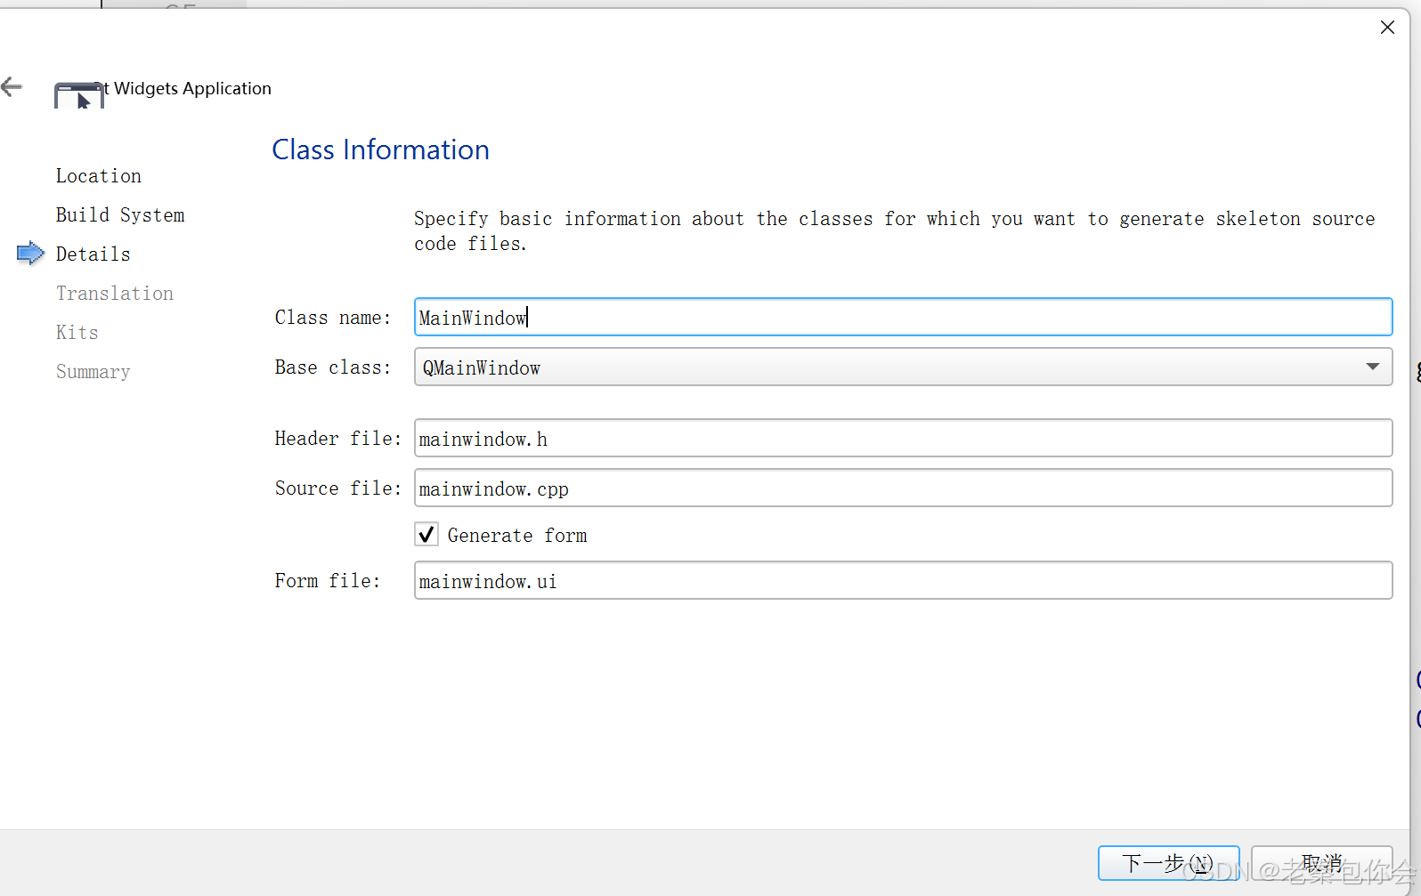1421x896 pixels.
Task: Select the Summary step
Action: [93, 372]
